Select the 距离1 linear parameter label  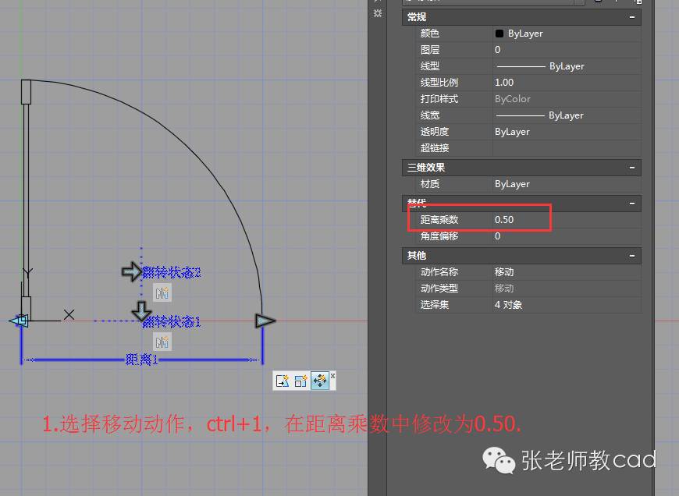(x=142, y=360)
